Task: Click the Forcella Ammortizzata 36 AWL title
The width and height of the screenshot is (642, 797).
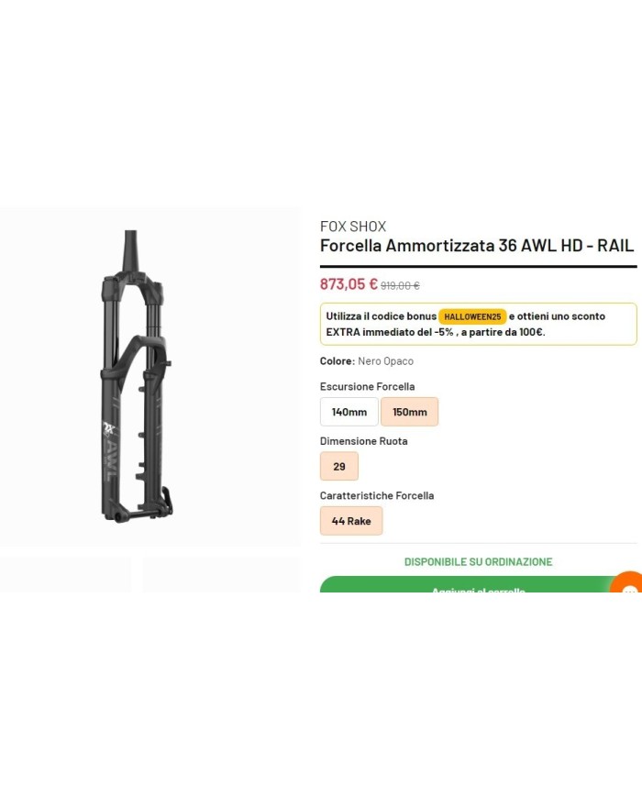Action: click(477, 246)
